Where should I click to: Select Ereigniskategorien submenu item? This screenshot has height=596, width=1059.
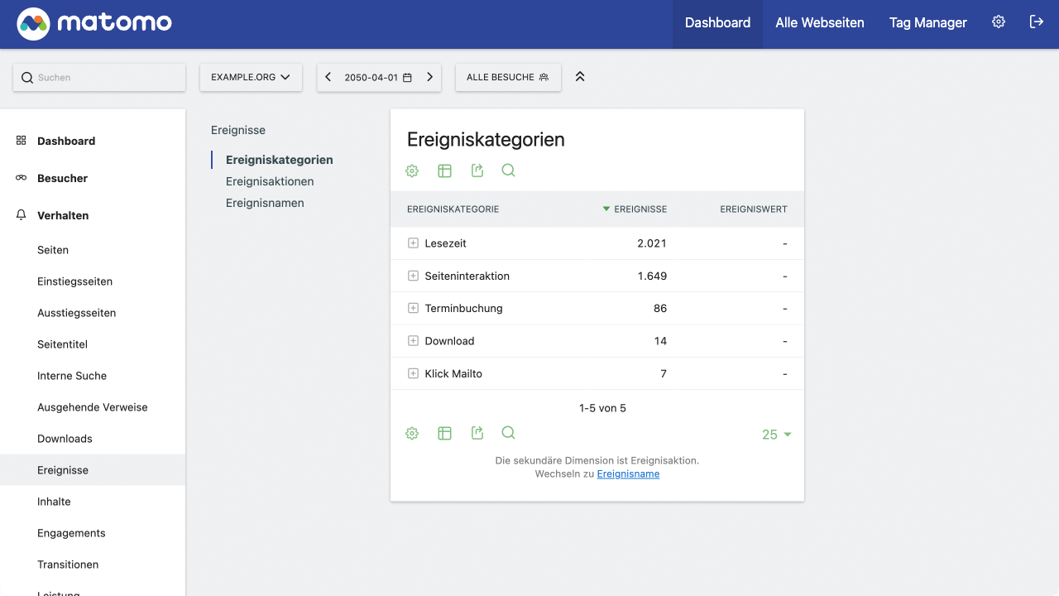pos(280,160)
